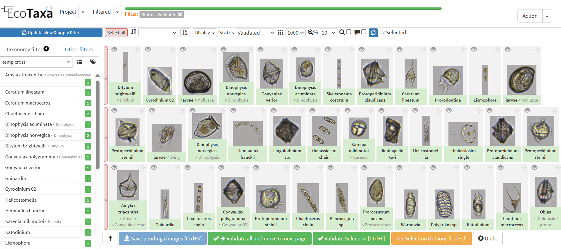Open the taxonomy list view icon
This screenshot has height=249, width=561.
[x=80, y=62]
